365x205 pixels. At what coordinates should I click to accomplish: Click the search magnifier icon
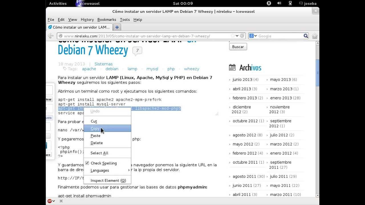pyautogui.click(x=306, y=36)
